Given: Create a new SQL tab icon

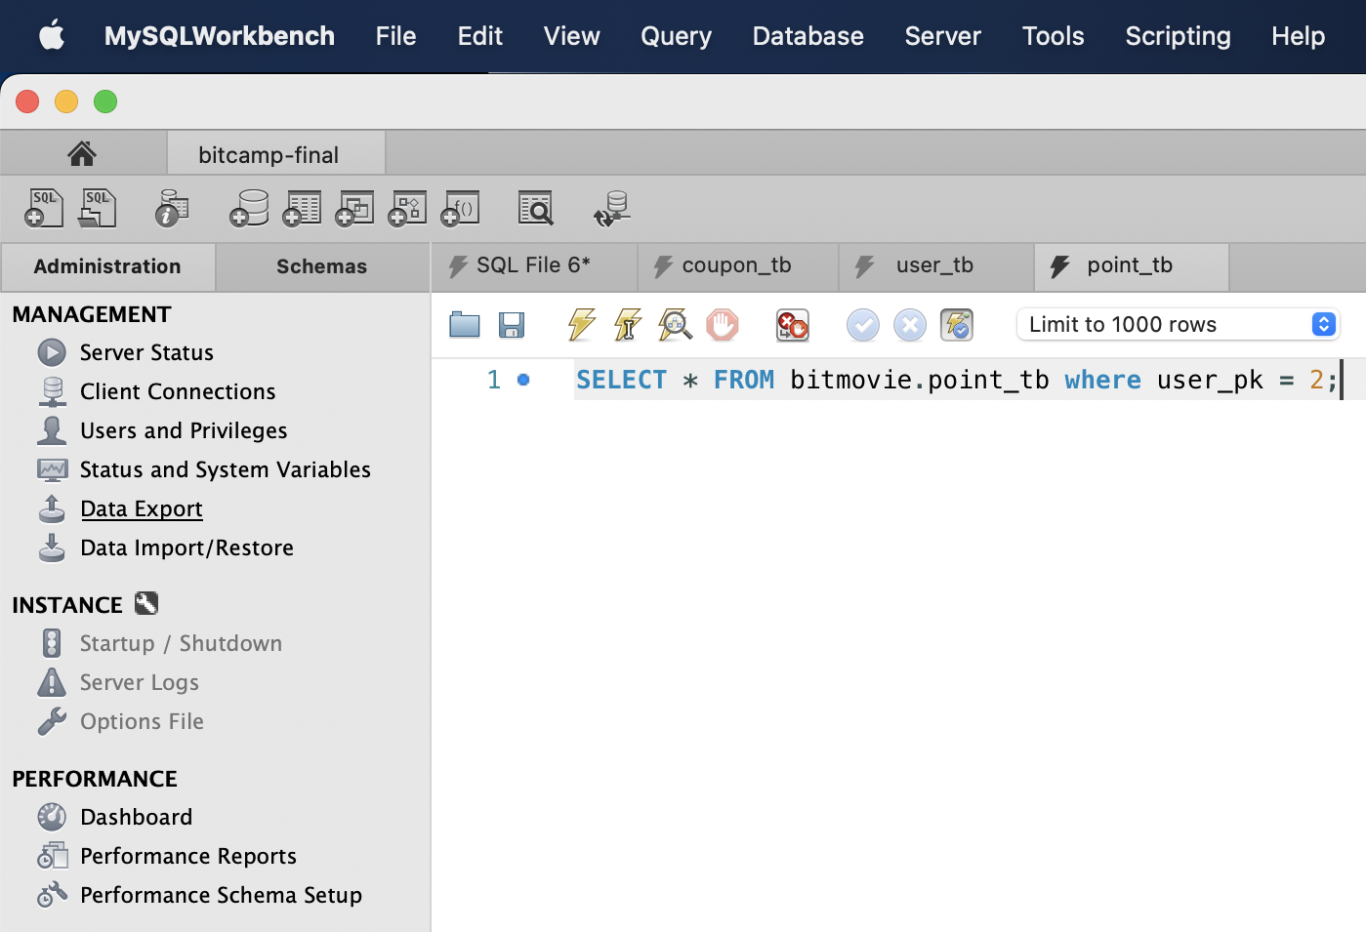Looking at the screenshot, I should (x=44, y=208).
